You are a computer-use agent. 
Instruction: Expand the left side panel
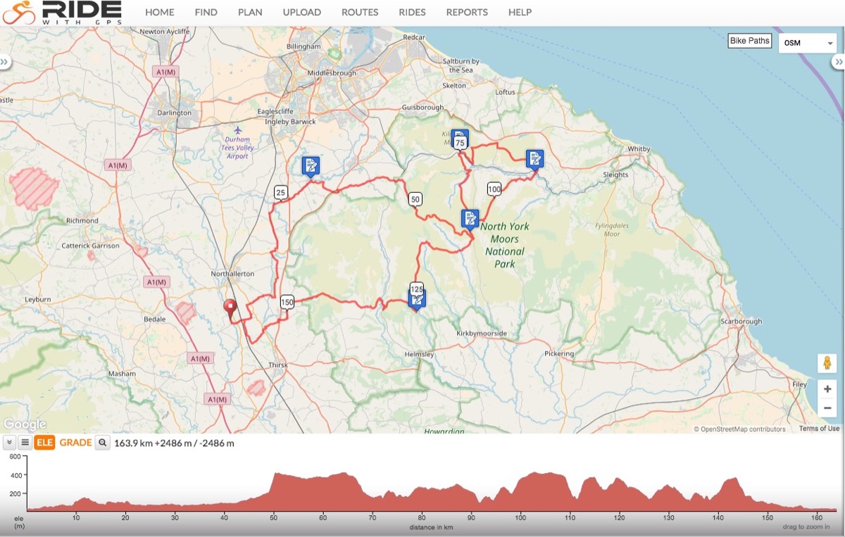(4, 62)
